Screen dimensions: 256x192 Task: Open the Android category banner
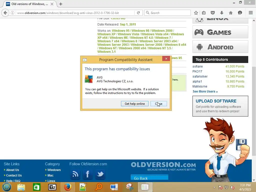tap(220, 47)
